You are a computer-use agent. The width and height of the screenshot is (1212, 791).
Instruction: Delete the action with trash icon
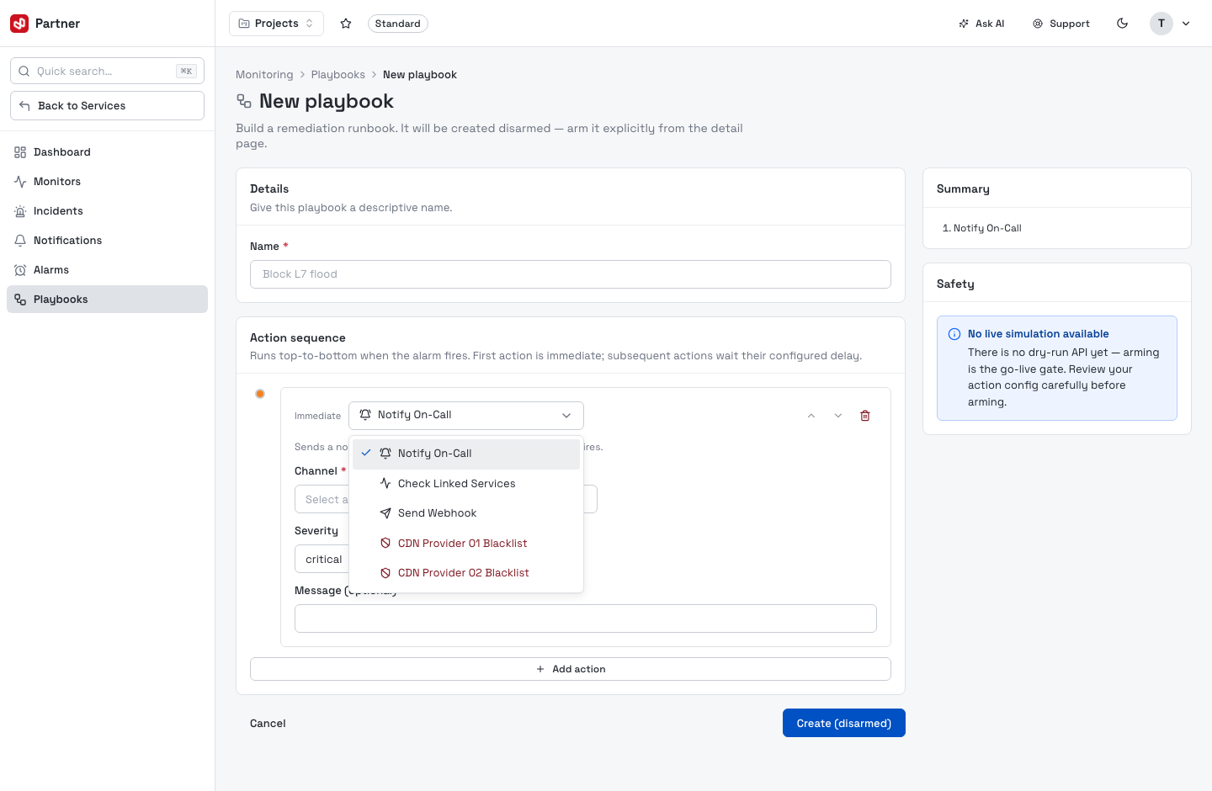(865, 416)
